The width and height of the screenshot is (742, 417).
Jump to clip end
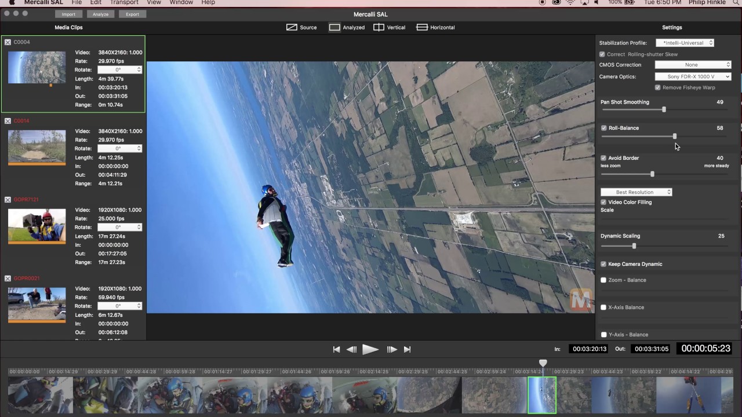tap(407, 349)
